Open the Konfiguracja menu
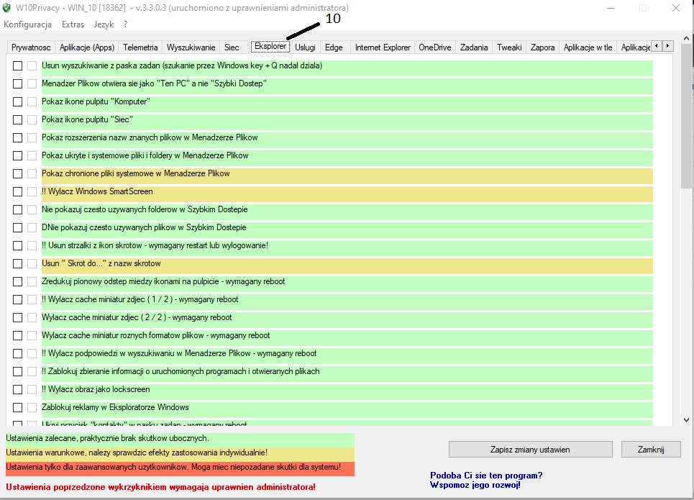This screenshot has height=500, width=694. (x=27, y=24)
